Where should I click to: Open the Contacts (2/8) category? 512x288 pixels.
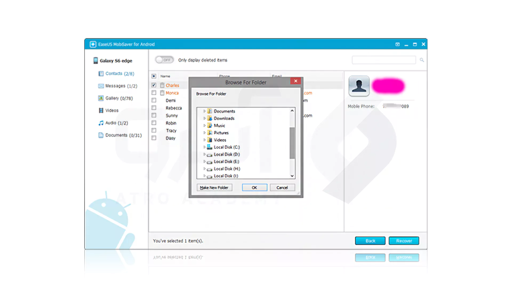coord(120,74)
